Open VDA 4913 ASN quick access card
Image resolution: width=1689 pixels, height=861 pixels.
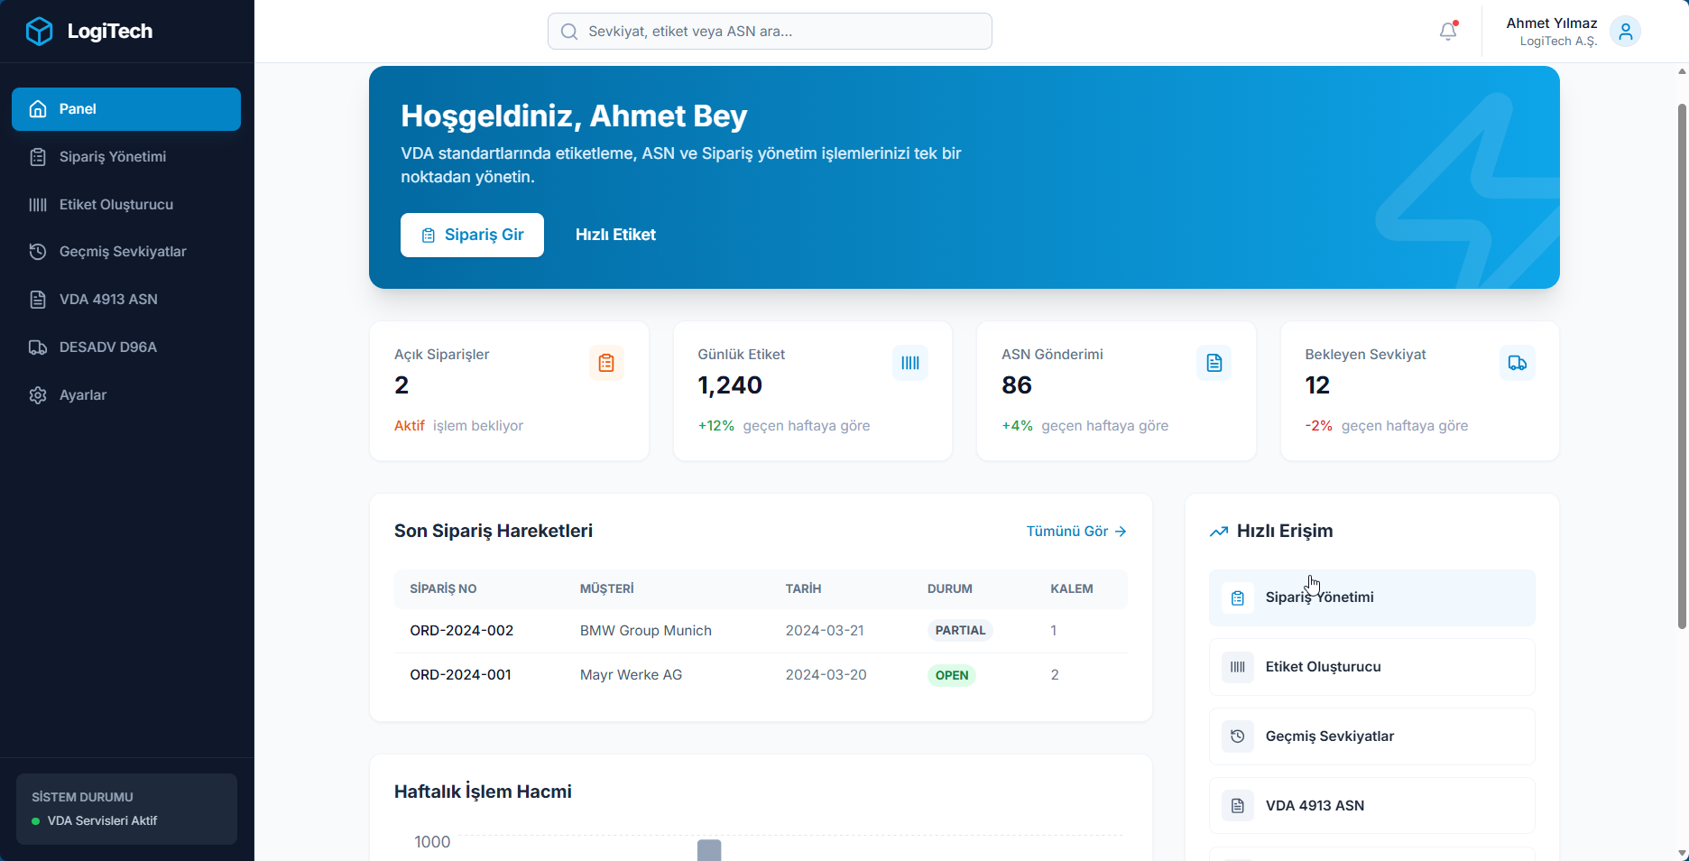point(1371,806)
